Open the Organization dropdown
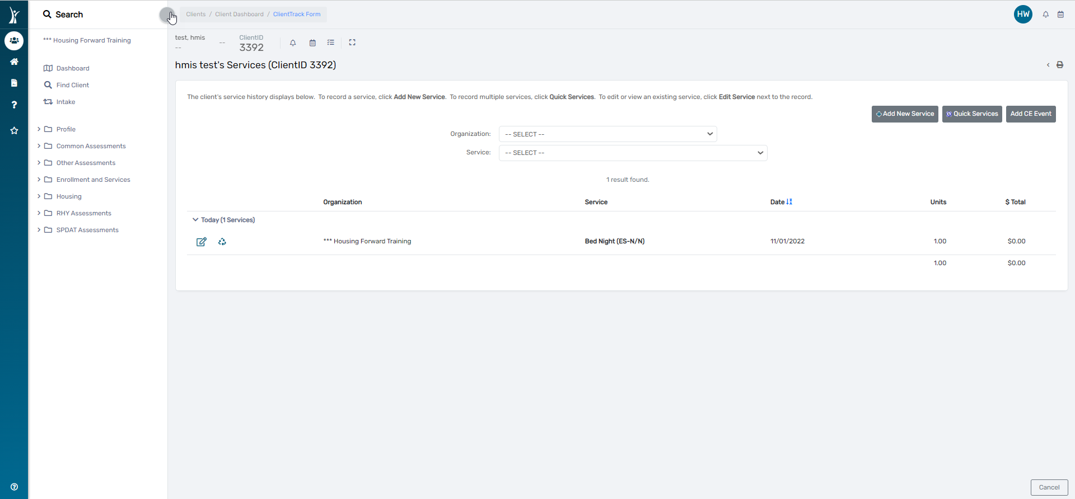 (607, 134)
